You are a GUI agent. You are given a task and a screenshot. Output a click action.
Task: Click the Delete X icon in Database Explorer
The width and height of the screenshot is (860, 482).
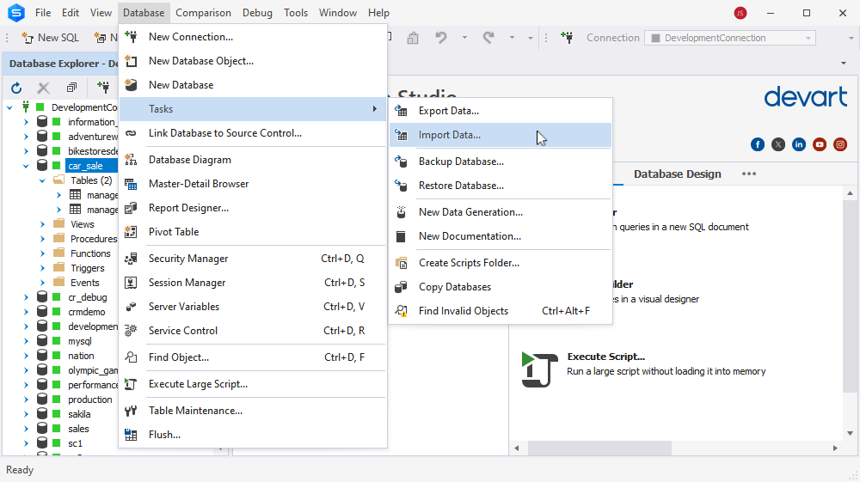(43, 88)
